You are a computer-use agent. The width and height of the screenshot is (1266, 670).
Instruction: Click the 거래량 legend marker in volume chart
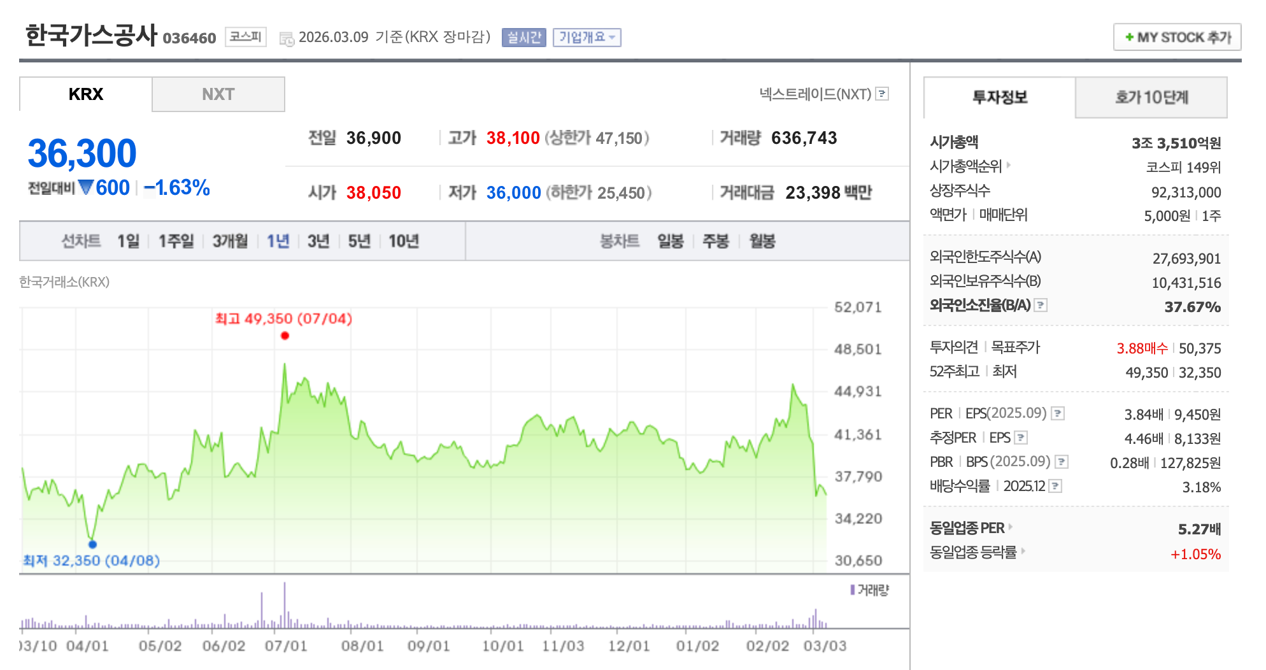[x=853, y=590]
